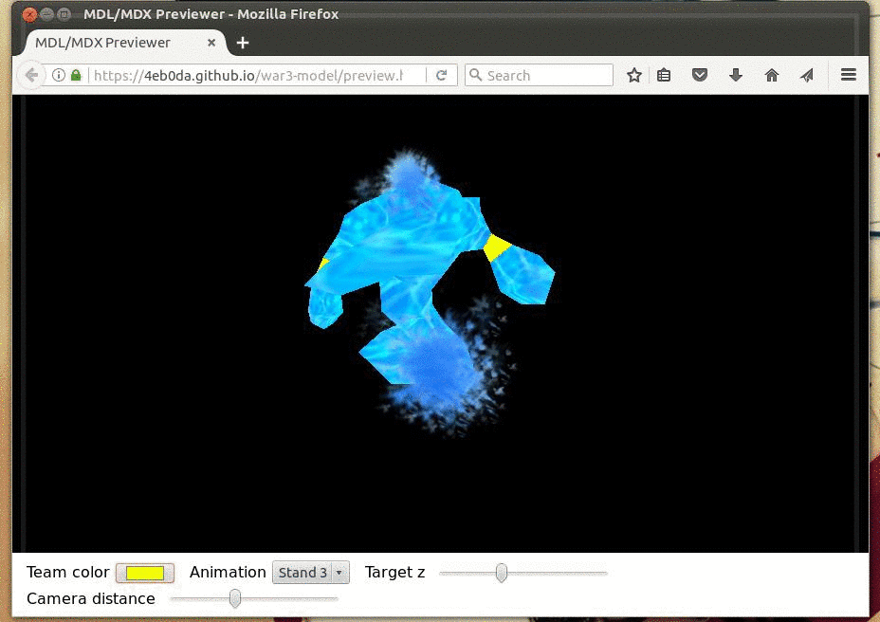Click the magnifier icon in Search box
This screenshot has width=880, height=622.
pyautogui.click(x=475, y=75)
